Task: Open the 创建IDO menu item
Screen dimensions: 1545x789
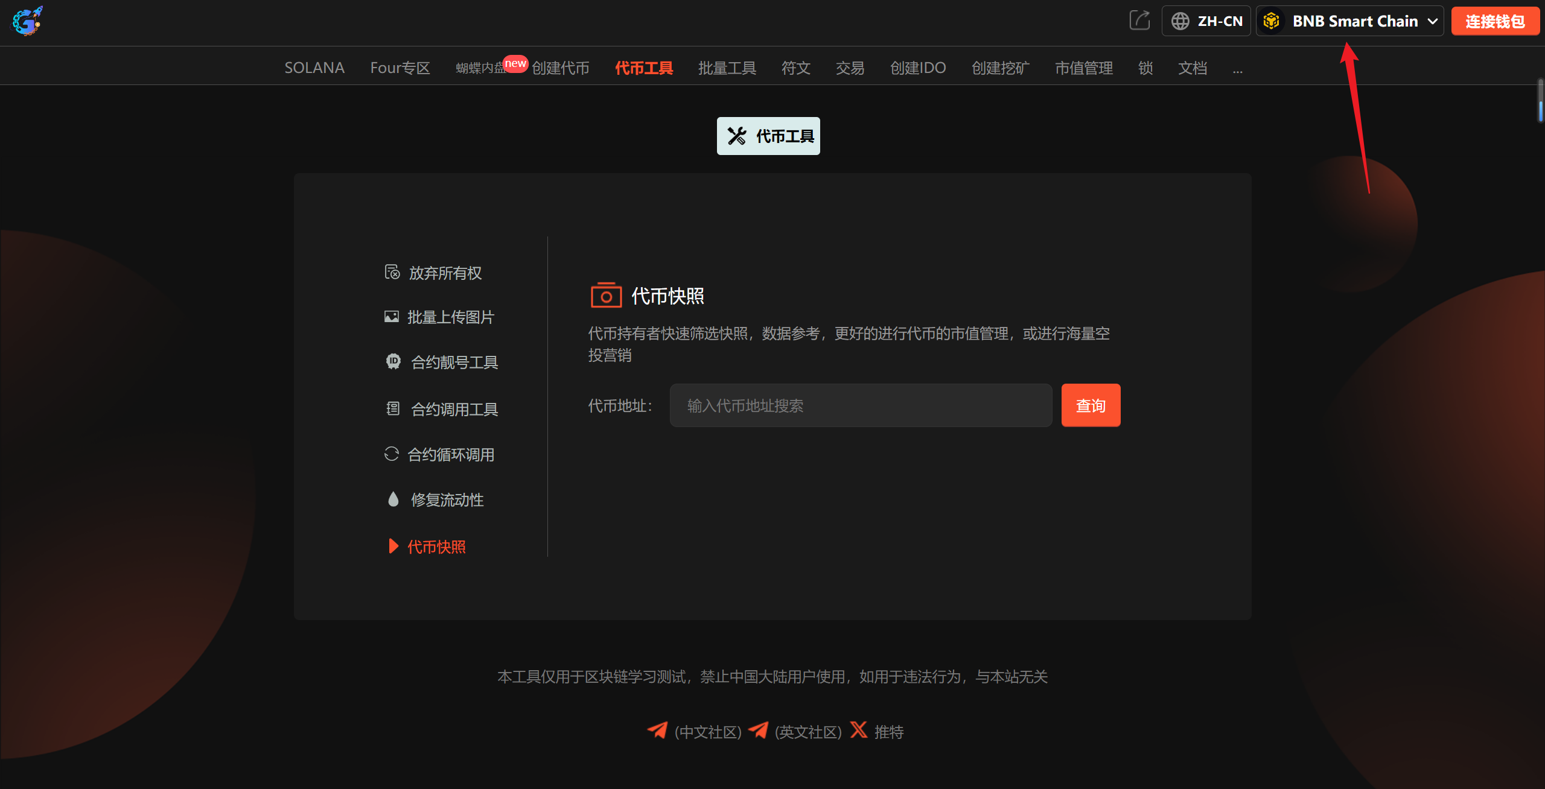Action: click(917, 68)
